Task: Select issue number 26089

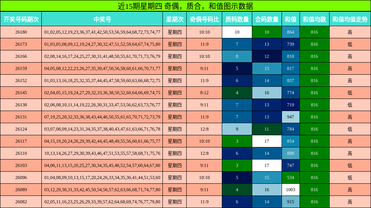Action: point(21,190)
